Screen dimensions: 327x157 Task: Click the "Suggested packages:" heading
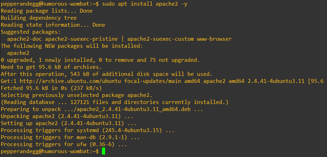31,32
